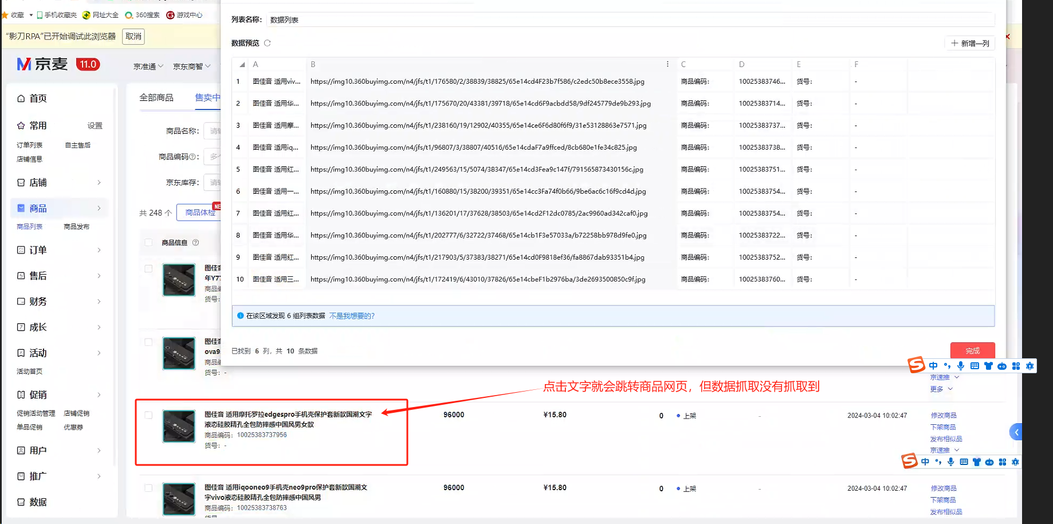Open the 收藏 dropdown arrow in bookmarks bar
Screen dimensions: 1053x524
(31, 15)
